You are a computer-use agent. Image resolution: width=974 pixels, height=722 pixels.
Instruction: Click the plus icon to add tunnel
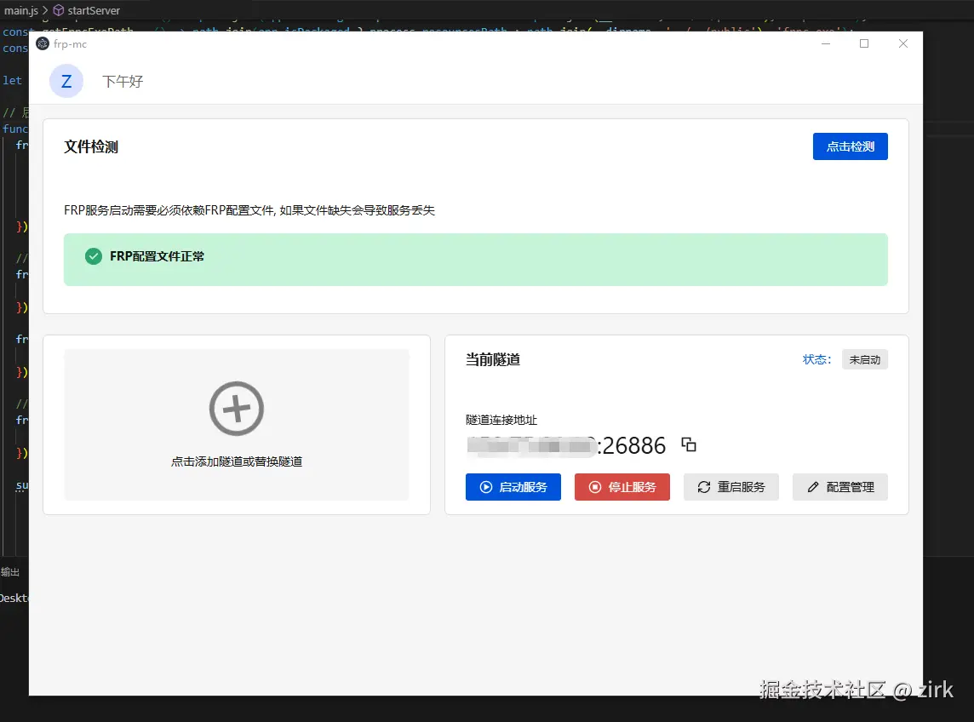[x=237, y=409]
